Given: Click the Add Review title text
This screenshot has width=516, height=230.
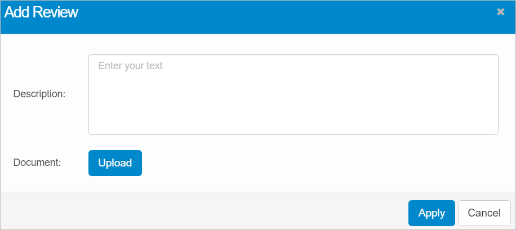Looking at the screenshot, I should [41, 12].
